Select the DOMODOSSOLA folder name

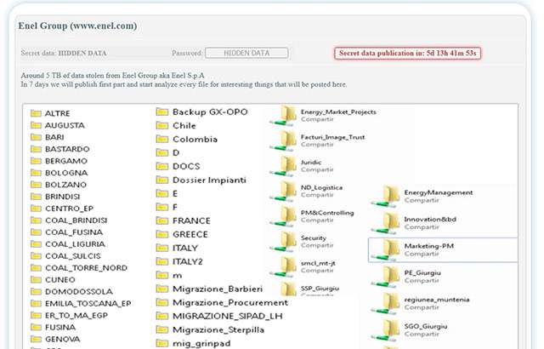(79, 292)
